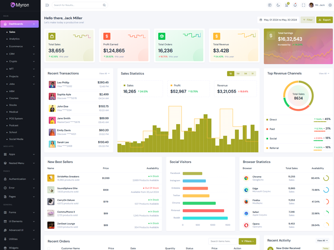Tick the select-all checkbox in Recent Orders
Screen dimensions: 334x250
tap(49, 248)
